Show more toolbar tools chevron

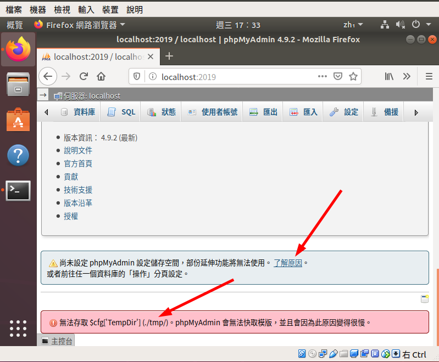(407, 76)
